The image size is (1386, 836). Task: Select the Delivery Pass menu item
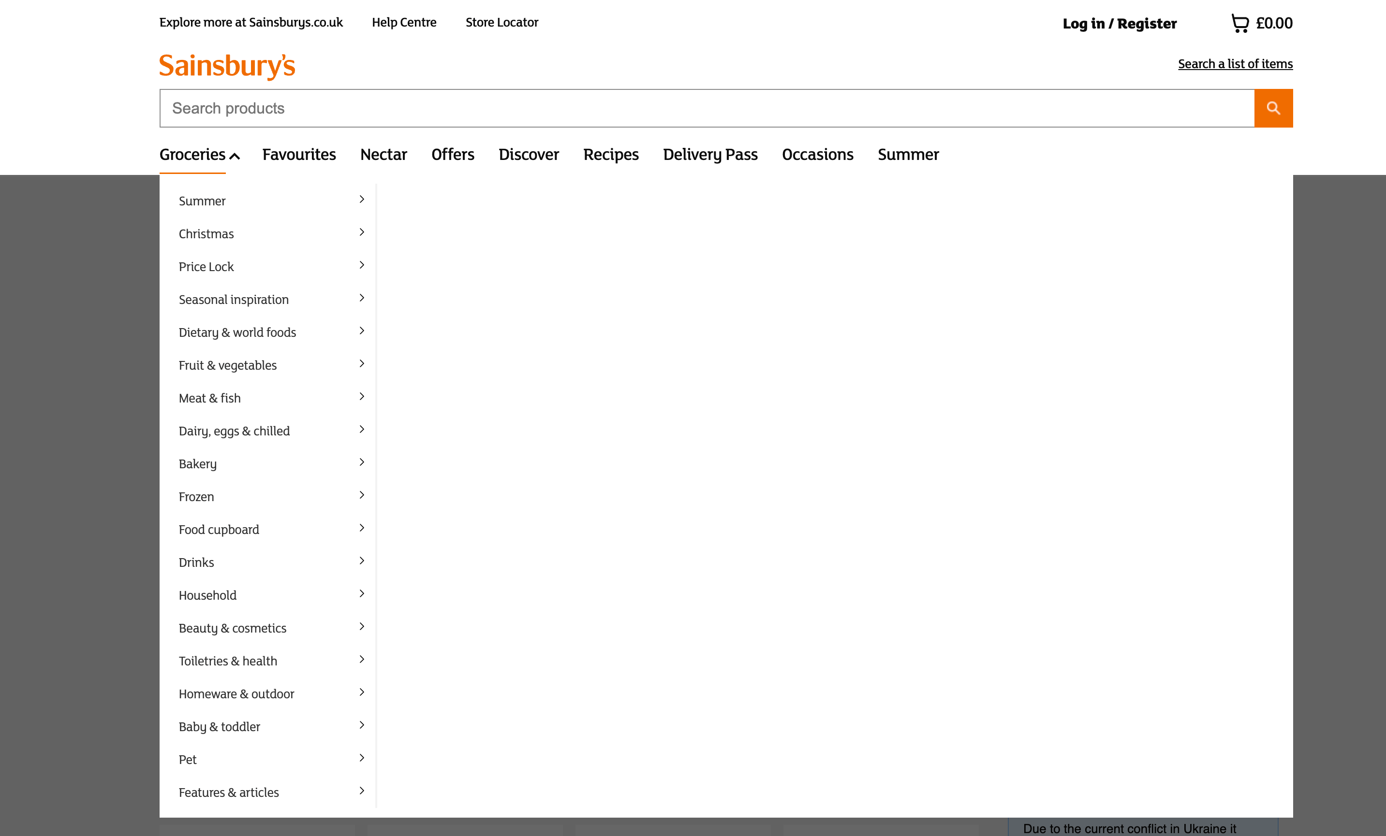710,154
